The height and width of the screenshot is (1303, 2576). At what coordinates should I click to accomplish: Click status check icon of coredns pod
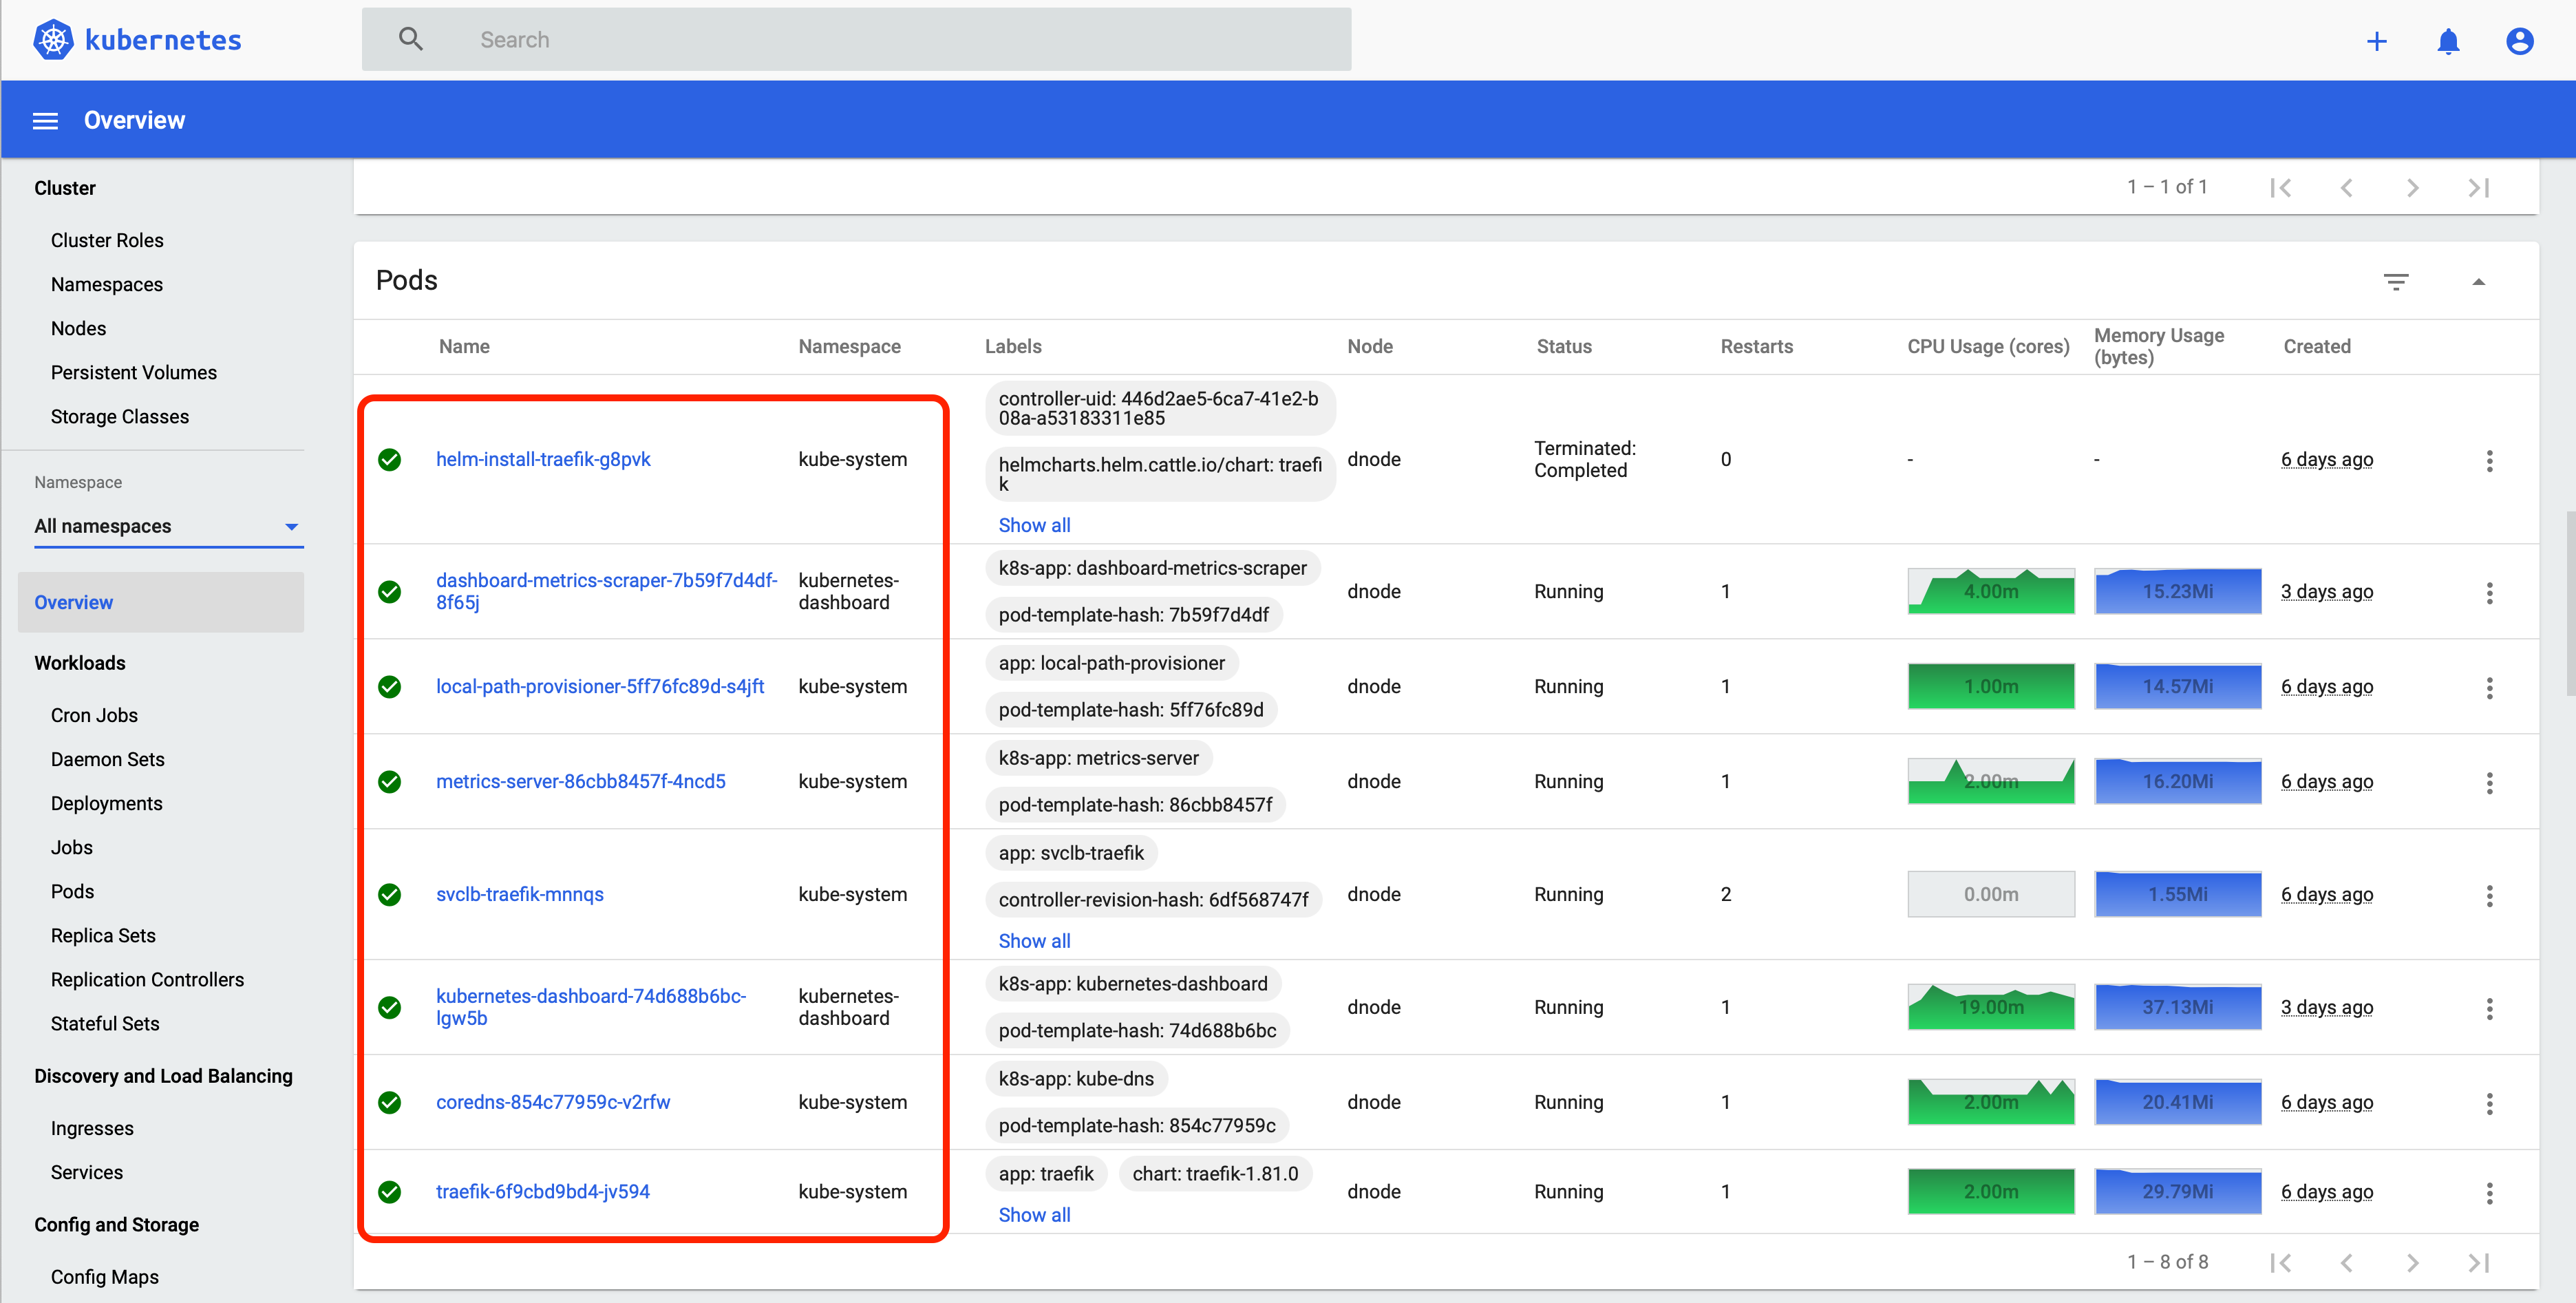click(x=390, y=1103)
